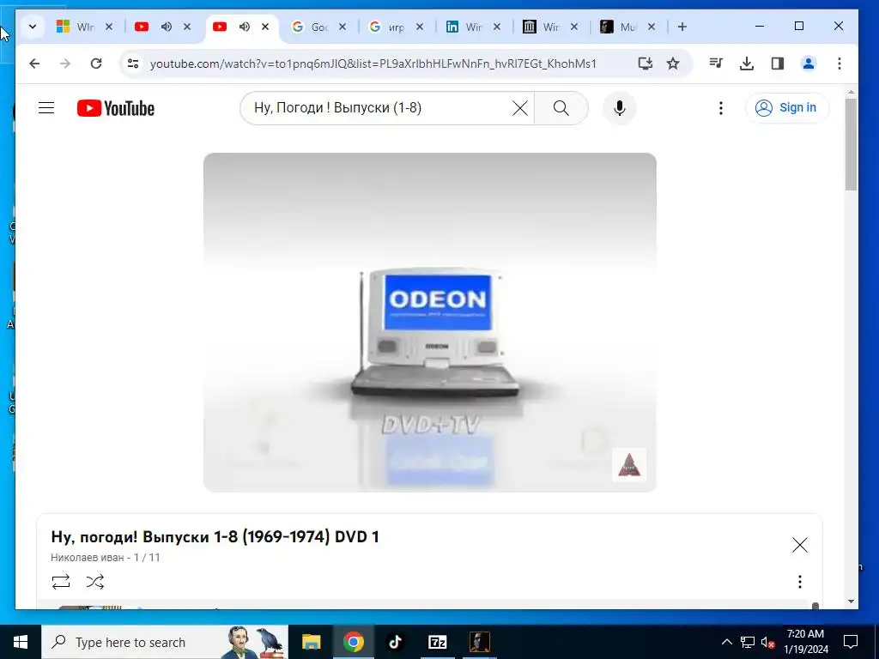Image resolution: width=879 pixels, height=659 pixels.
Task: Open Chrome profile avatar
Action: 809,63
